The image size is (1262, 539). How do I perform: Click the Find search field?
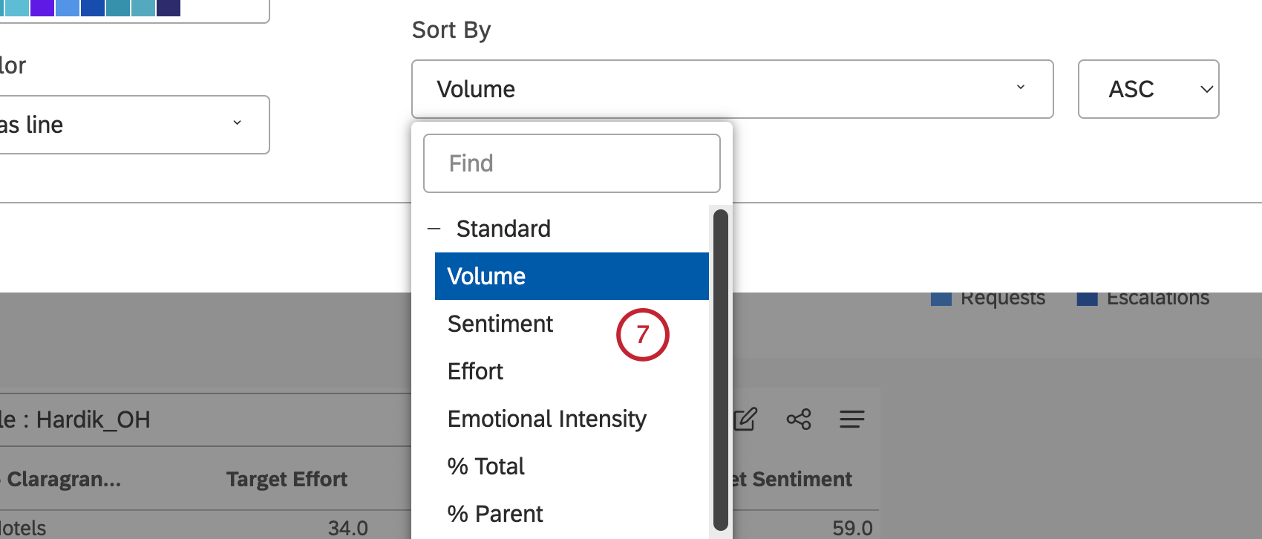click(572, 163)
